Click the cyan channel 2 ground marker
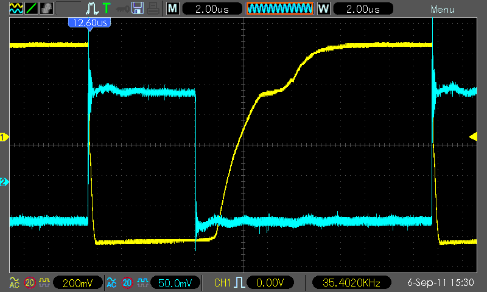 (4, 182)
